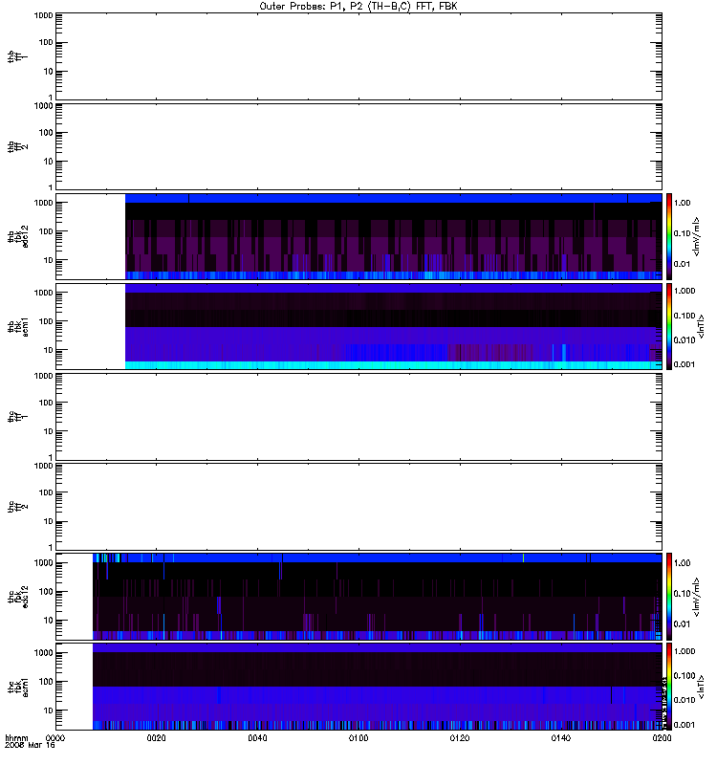Viewport: 717px width, 765px height.
Task: Click the '0100' time axis label
Action: (358, 738)
